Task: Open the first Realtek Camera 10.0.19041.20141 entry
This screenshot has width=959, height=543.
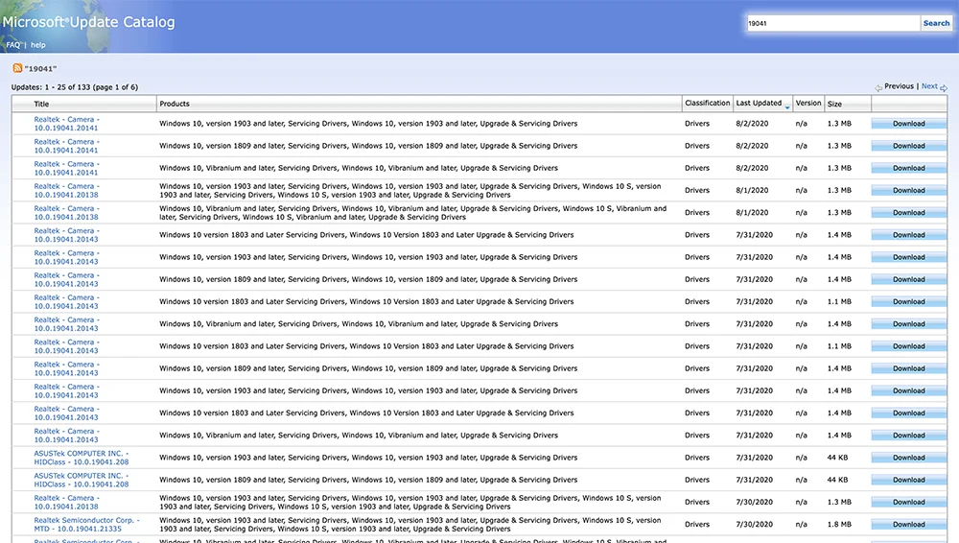Action: pos(66,124)
